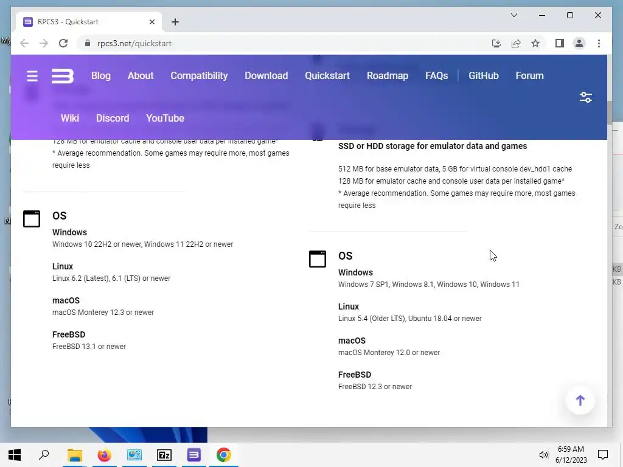Open the 7-Zip taskbar icon

pos(164,455)
